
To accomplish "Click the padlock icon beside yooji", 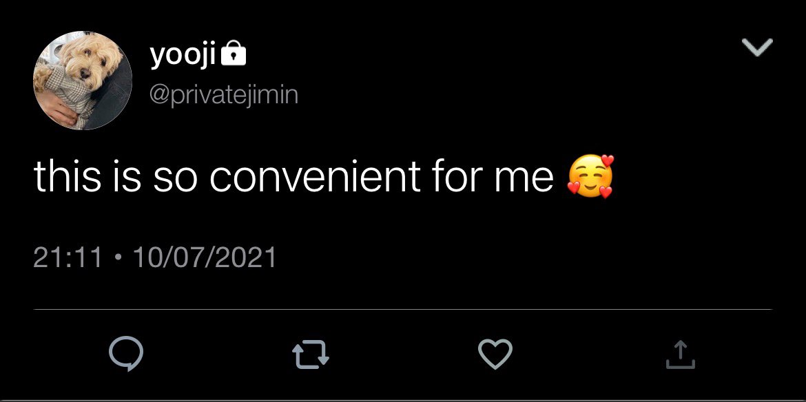I will tap(234, 54).
